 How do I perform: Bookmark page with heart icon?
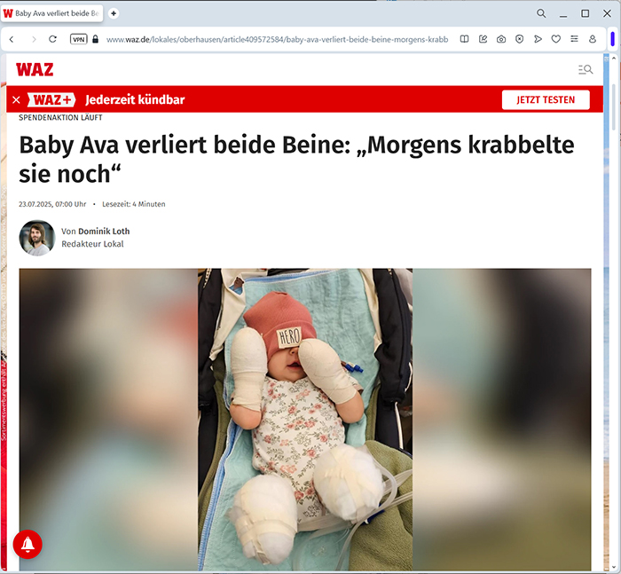555,39
